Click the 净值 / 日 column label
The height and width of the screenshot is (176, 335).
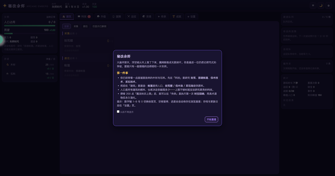click(x=51, y=59)
